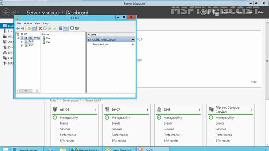Go back using DHCP toolbar blue back arrow
269x151 pixels.
pos(18,29)
